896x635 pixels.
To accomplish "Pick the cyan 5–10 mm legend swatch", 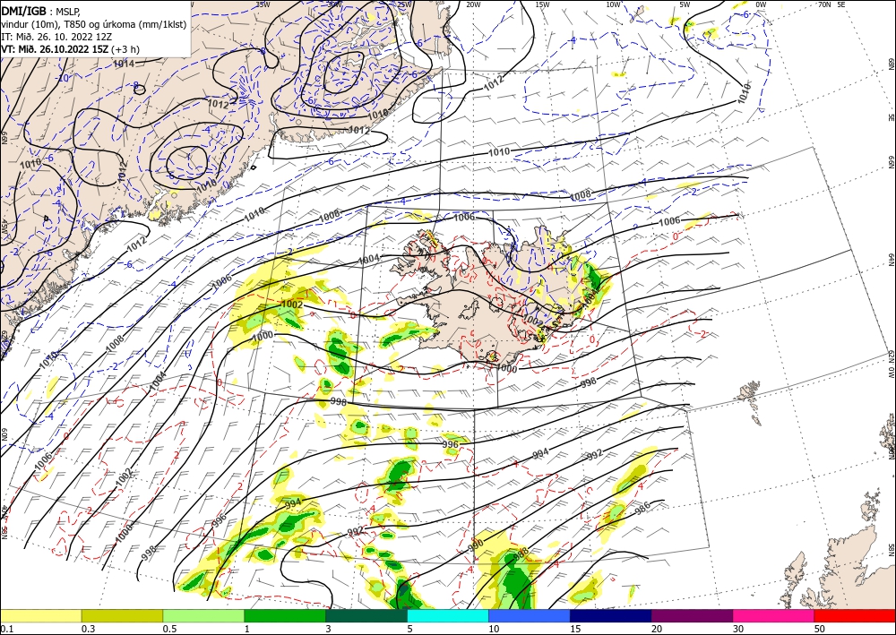I will coord(448,615).
